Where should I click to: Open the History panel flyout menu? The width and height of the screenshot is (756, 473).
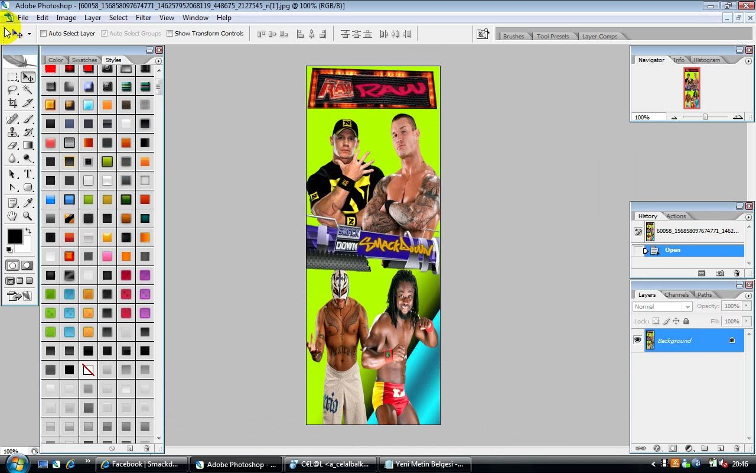pyautogui.click(x=748, y=217)
